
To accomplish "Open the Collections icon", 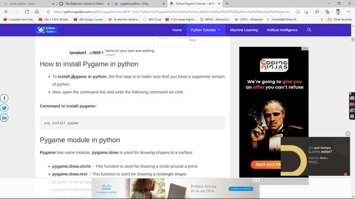I will coord(327,12).
